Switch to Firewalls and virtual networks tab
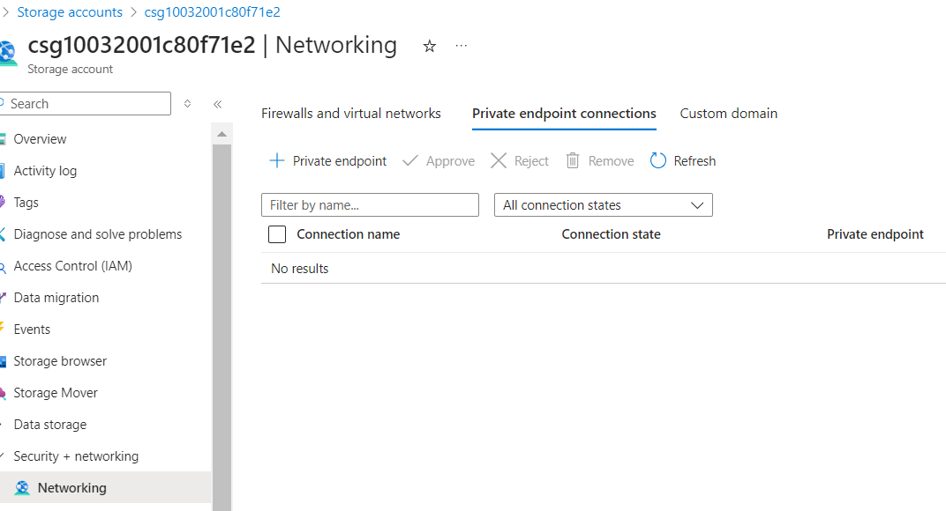Screen dimensions: 946x511 click(x=351, y=114)
